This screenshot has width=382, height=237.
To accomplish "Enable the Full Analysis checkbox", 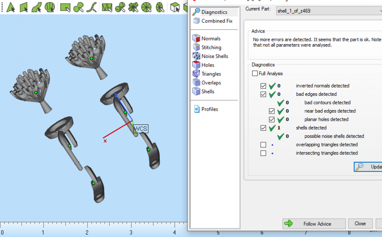I will coord(255,74).
